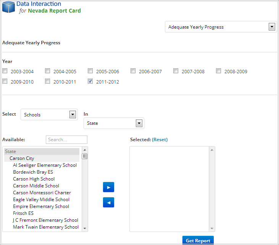Select Empire Elementary School
The height and width of the screenshot is (245, 279).
(41, 206)
